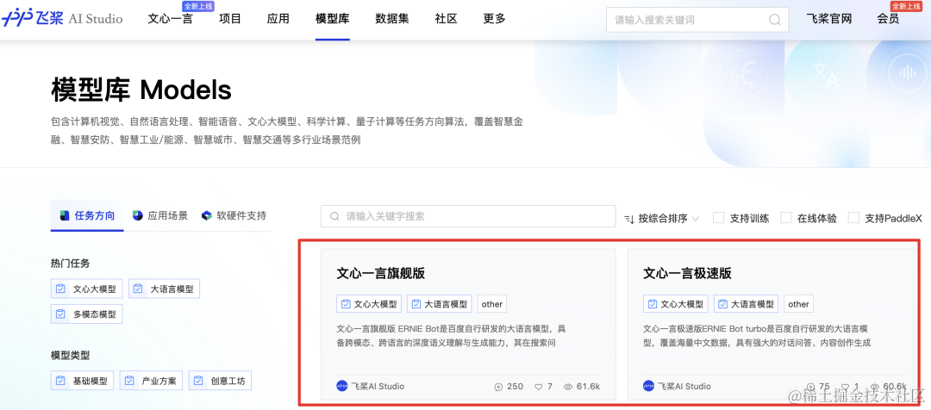The height and width of the screenshot is (410, 931).
Task: Filter by sidebar 大语言模型 tag
Action: pyautogui.click(x=165, y=289)
